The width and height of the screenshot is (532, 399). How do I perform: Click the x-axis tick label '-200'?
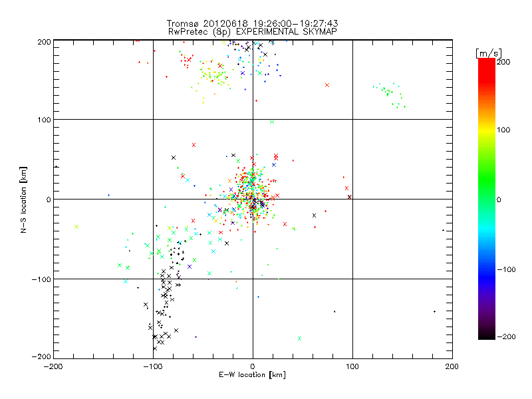tap(53, 366)
